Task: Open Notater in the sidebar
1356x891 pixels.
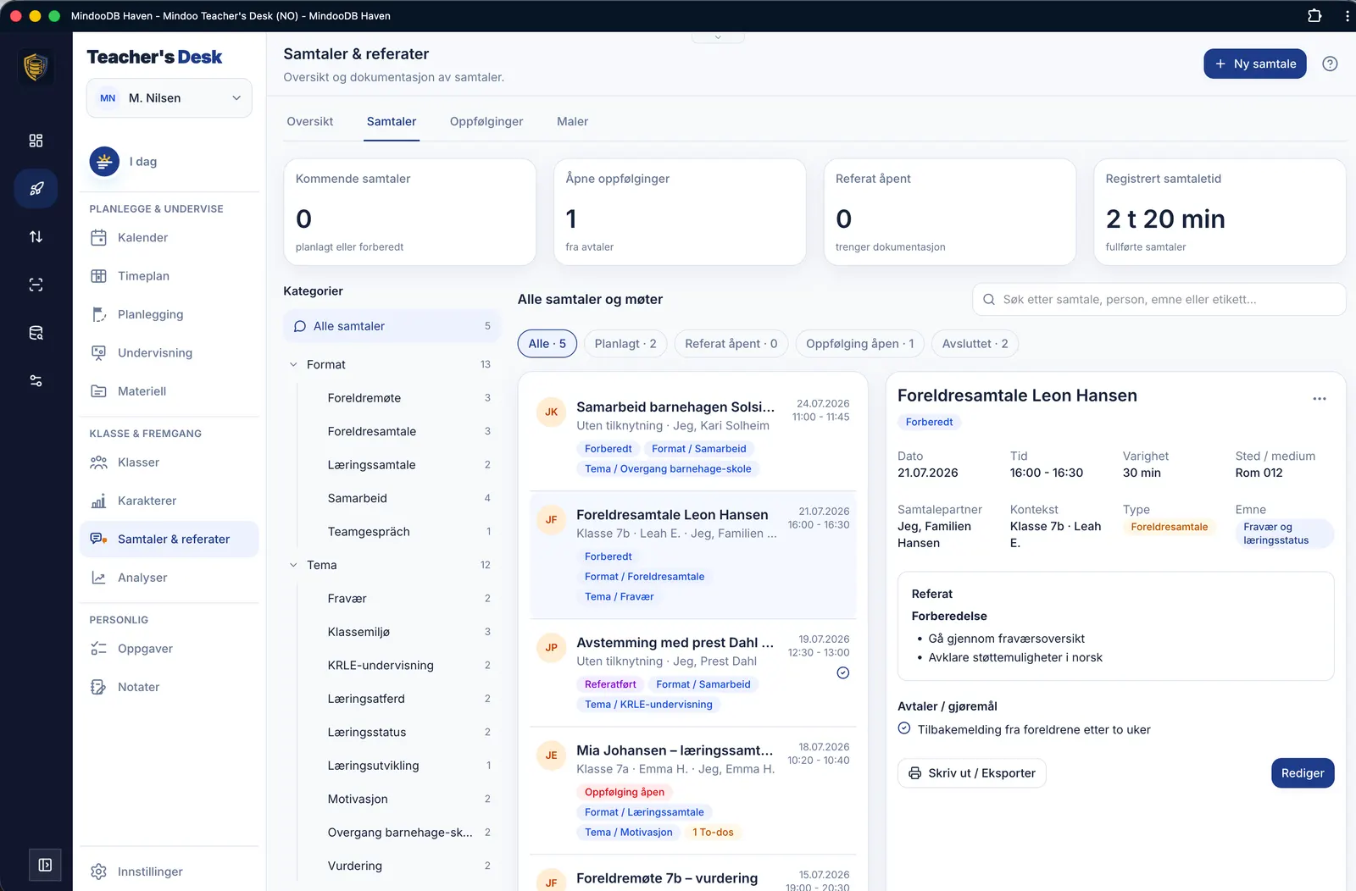Action: point(169,687)
